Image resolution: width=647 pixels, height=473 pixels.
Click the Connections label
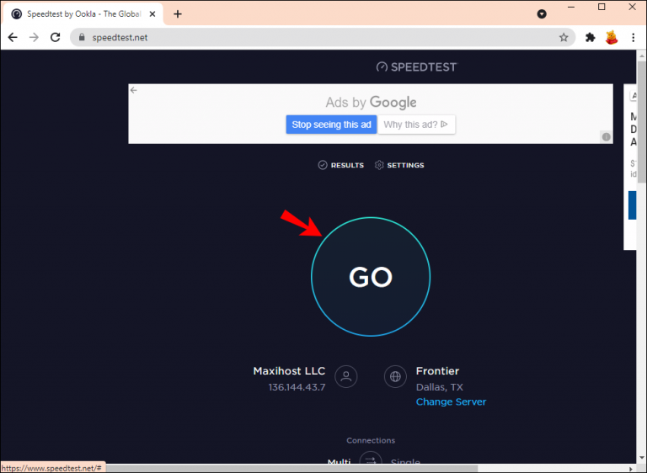(x=371, y=440)
